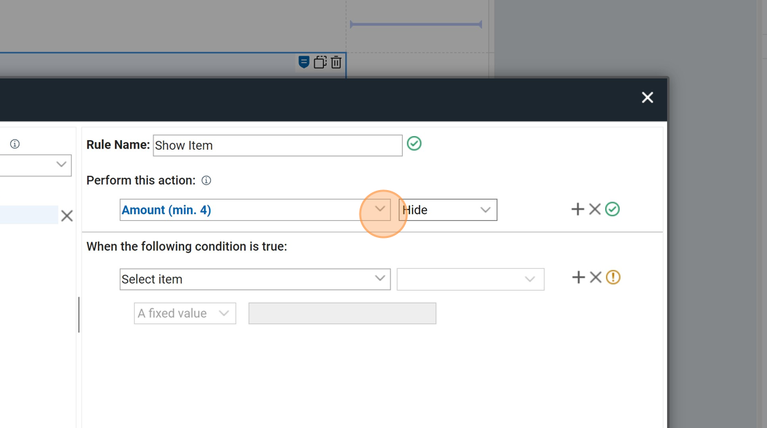767x428 pixels.
Task: Click the duplicate item icon
Action: (x=320, y=62)
